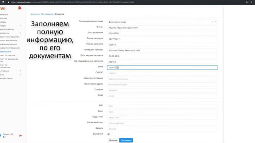Click the Телефон input field
The image size is (255, 143).
tap(162, 90)
